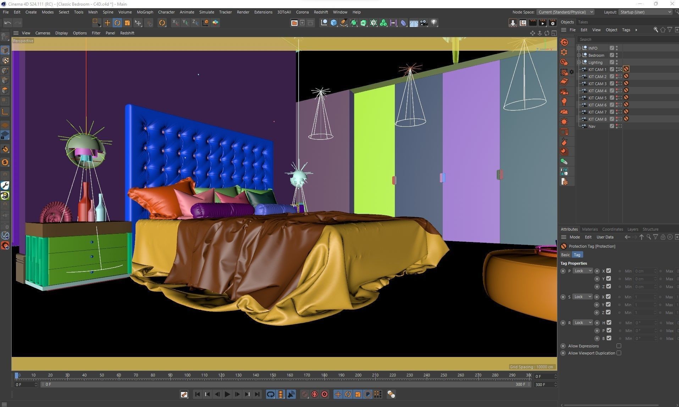
Task: Uncheck R B protection checkbox
Action: click(609, 338)
